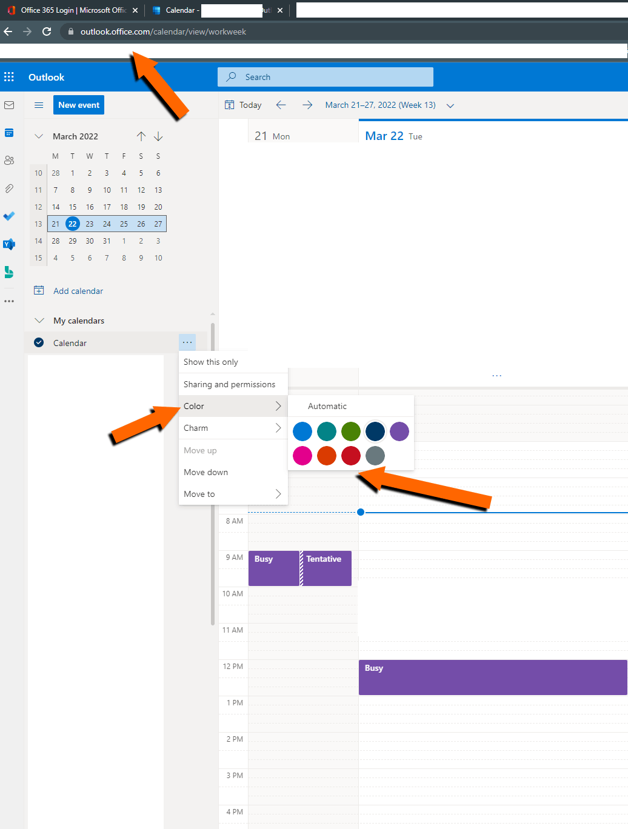Pick the orange color swatch

(x=327, y=456)
